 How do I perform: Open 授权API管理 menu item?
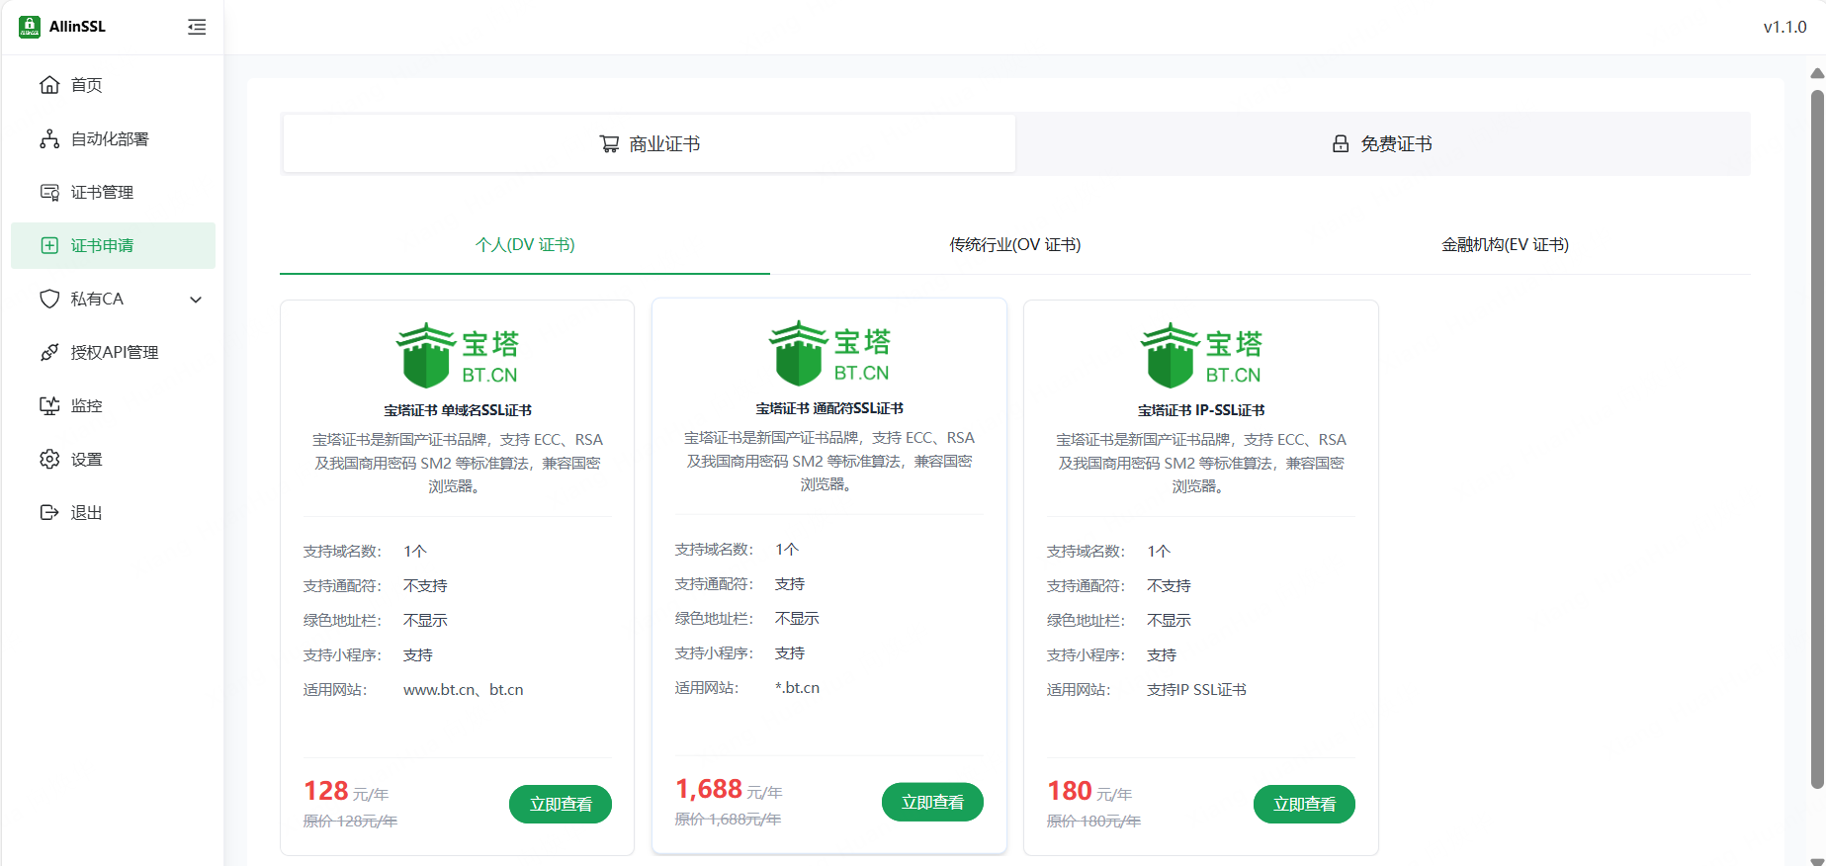pos(113,352)
